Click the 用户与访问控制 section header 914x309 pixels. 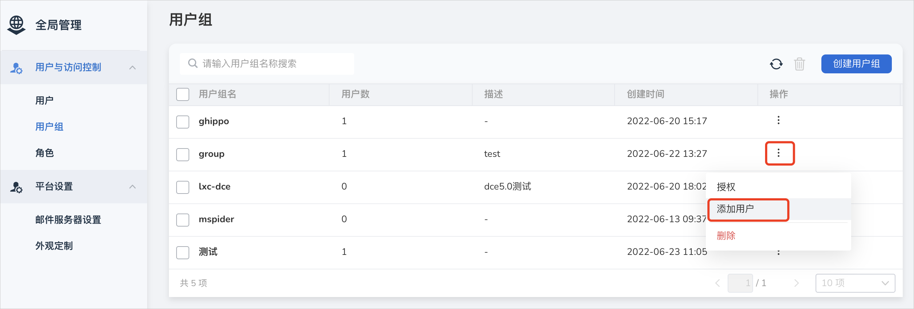(x=74, y=68)
